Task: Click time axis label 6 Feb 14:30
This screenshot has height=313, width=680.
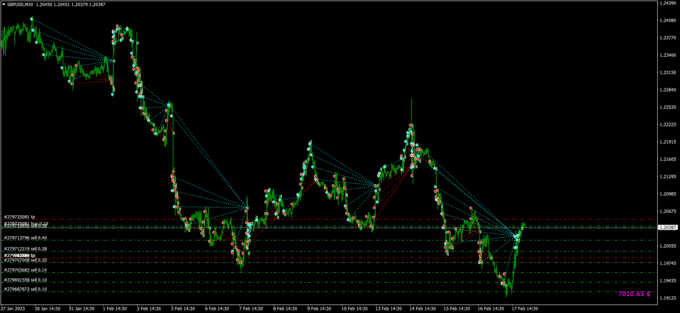Action: coord(217,309)
